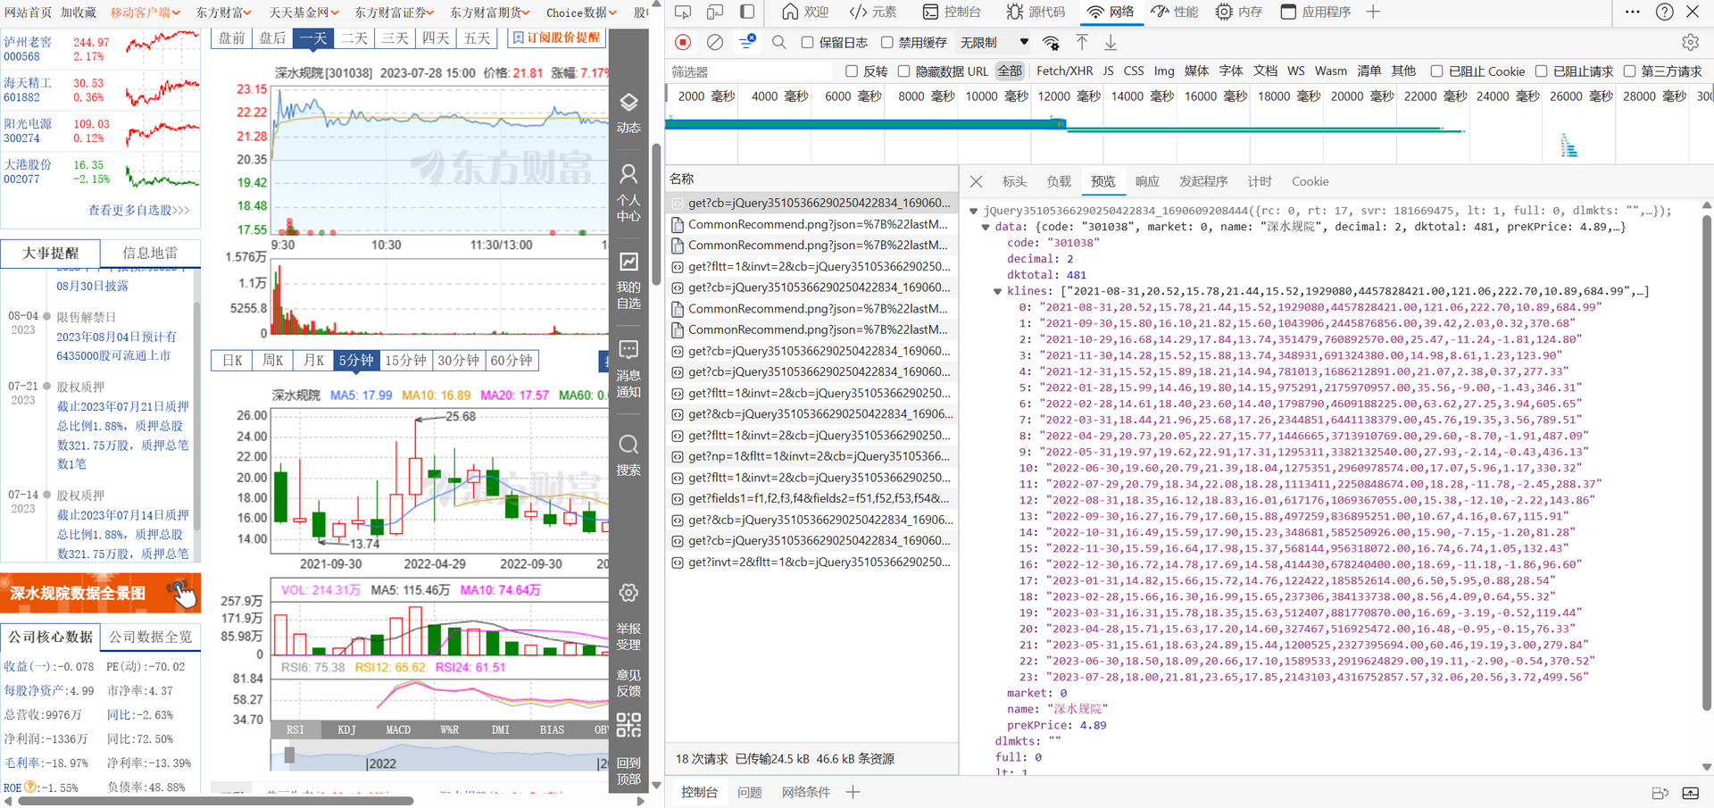
Task: Open the 响应 tab in request details
Action: pos(1147,181)
